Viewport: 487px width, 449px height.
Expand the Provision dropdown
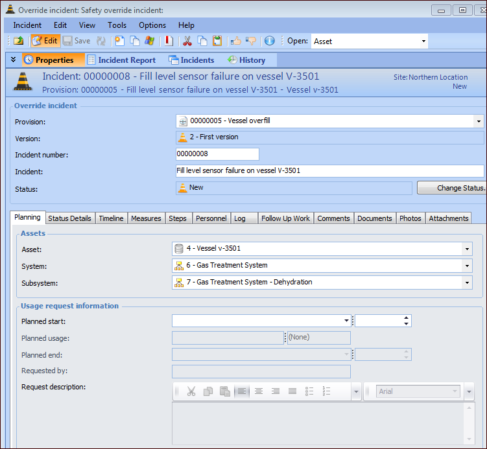tap(478, 121)
